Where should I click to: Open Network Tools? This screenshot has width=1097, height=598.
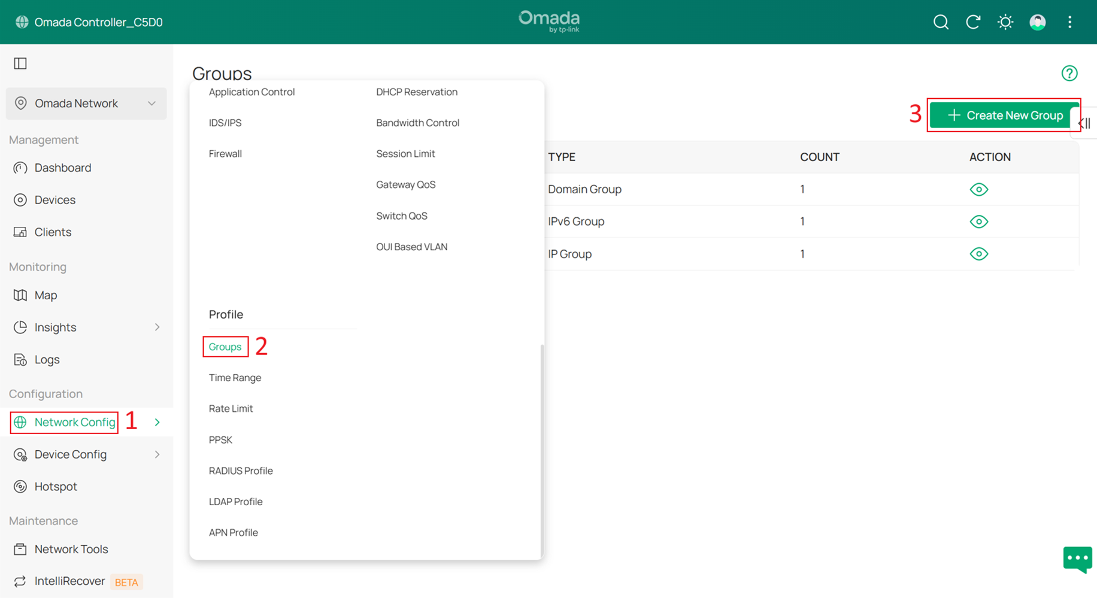pos(71,549)
